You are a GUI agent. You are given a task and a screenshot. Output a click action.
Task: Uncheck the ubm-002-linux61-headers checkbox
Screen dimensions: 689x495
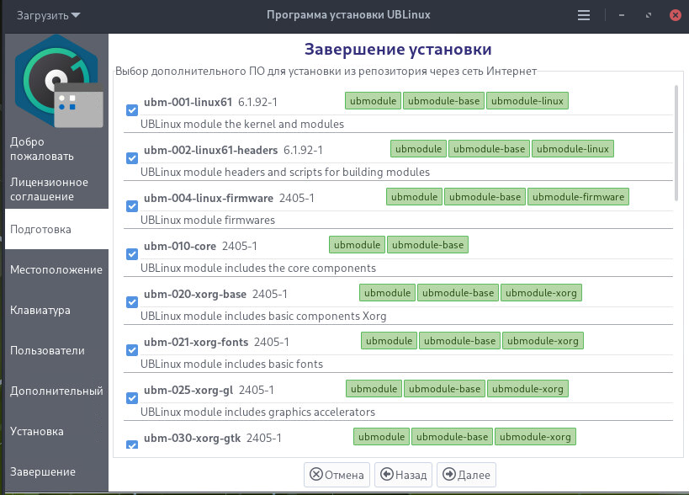point(132,157)
